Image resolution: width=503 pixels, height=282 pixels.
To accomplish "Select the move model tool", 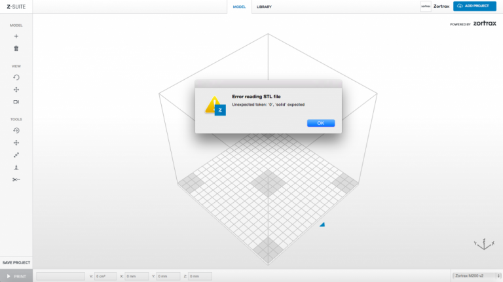I will pyautogui.click(x=16, y=143).
